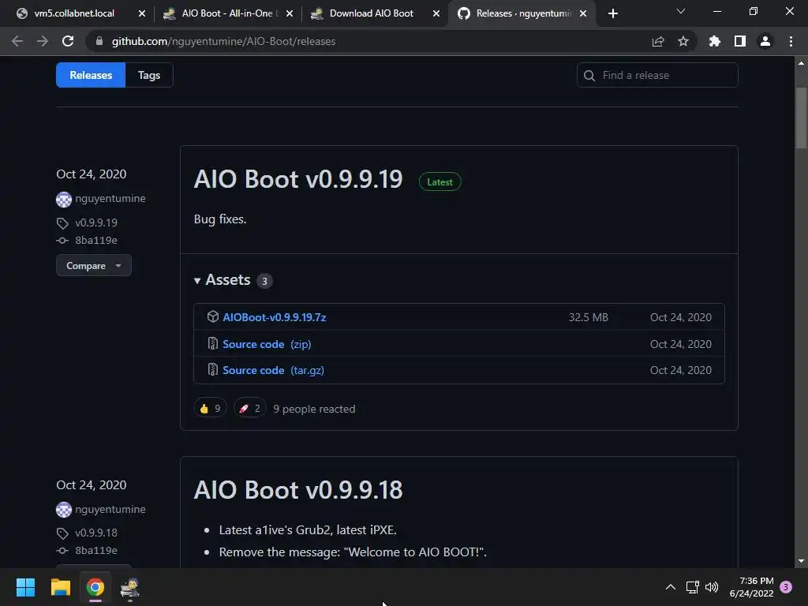808x606 pixels.
Task: Close the Releases GitHub tab
Action: (x=583, y=13)
